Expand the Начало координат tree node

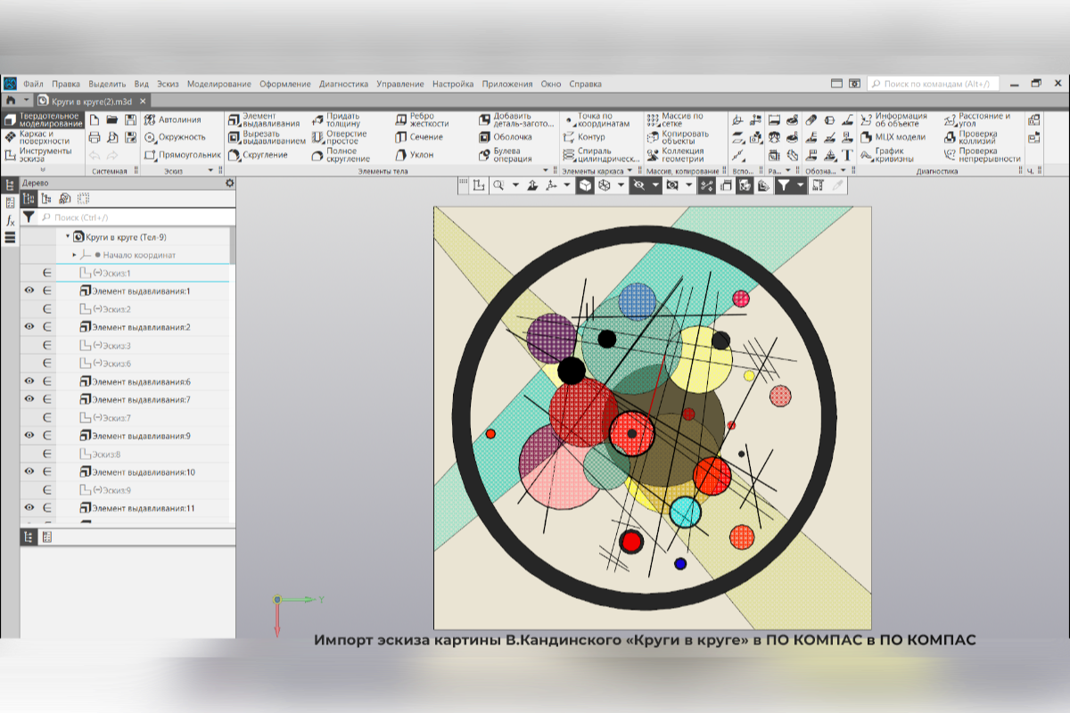pyautogui.click(x=75, y=255)
